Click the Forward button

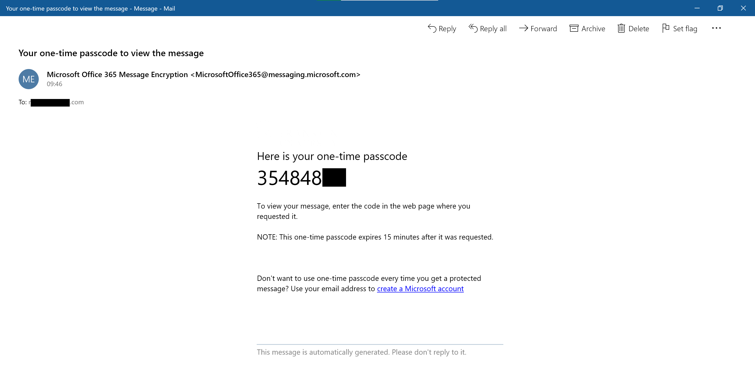click(538, 28)
